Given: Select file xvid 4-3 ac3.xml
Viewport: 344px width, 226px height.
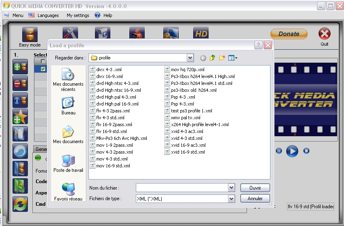Looking at the screenshot, I should 184,131.
